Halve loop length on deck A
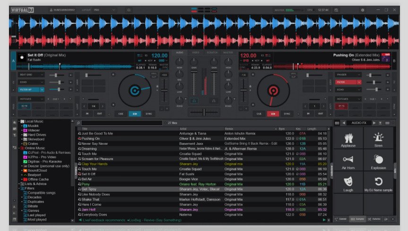The height and width of the screenshot is (231, 408). coord(84,106)
